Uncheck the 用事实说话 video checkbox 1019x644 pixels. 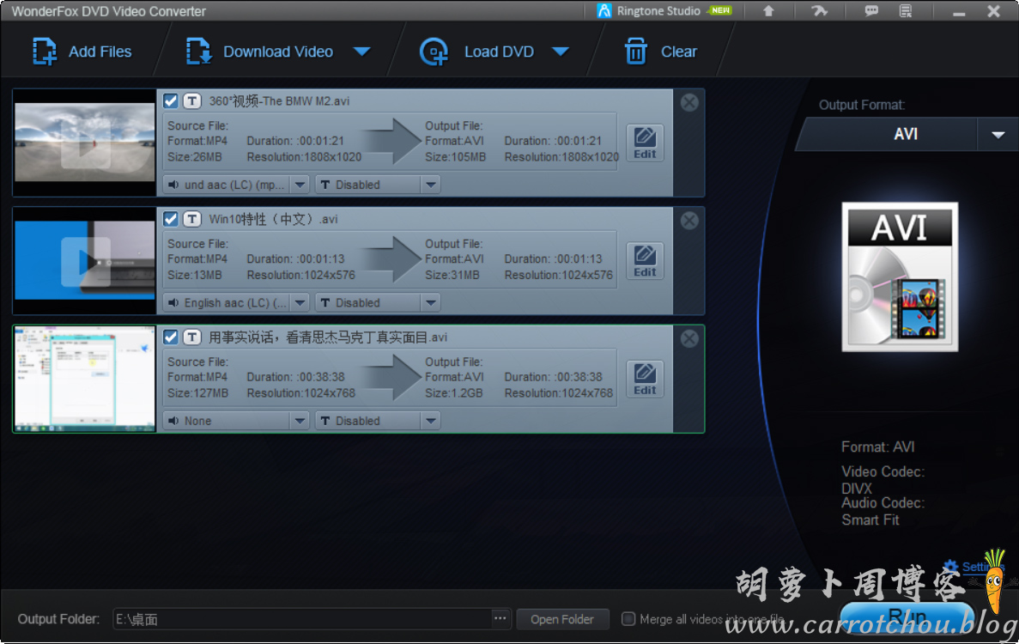point(170,337)
